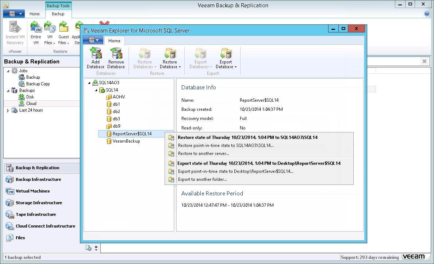The image size is (434, 264).
Task: Expand navigation pane overflow chevron
Action: [x=96, y=248]
